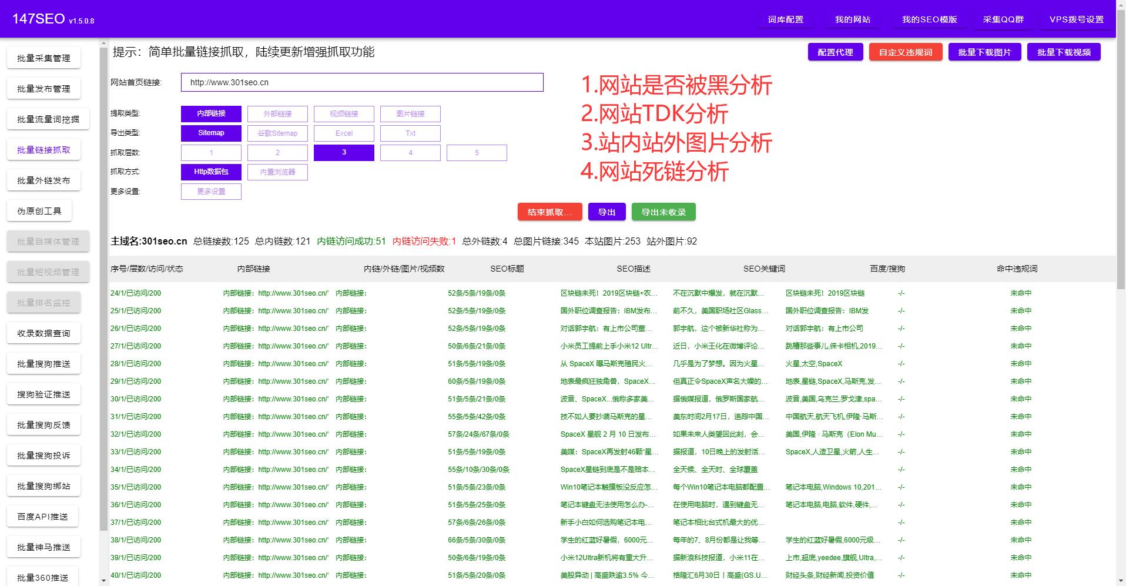将抓取层数设置为5
Screen dimensions: 1126x586
coord(477,152)
